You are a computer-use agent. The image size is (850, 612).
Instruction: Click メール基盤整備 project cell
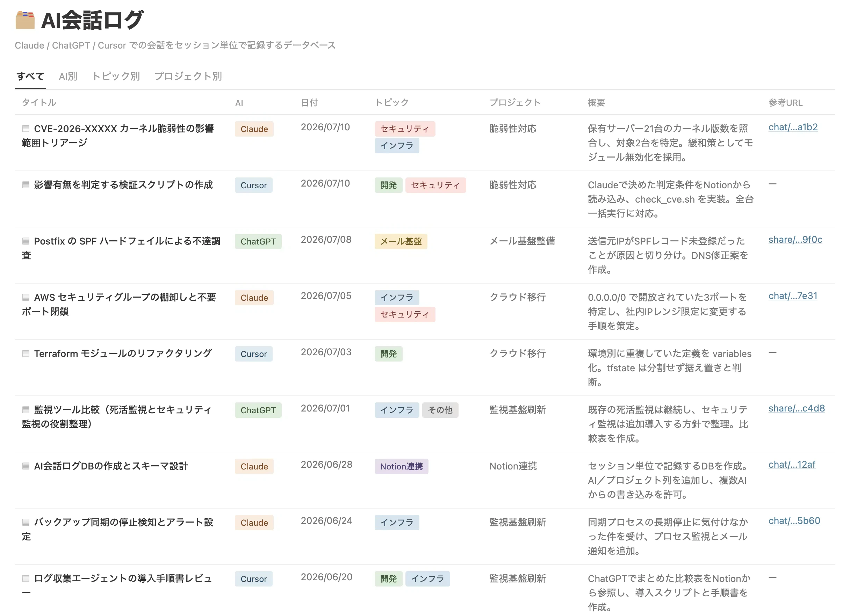(x=522, y=241)
